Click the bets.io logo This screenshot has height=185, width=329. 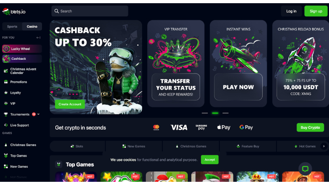click(x=14, y=11)
